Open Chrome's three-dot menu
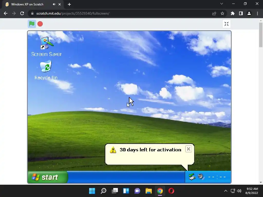 click(257, 13)
